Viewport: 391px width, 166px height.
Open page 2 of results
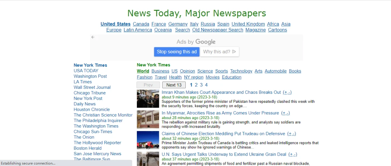click(x=196, y=85)
